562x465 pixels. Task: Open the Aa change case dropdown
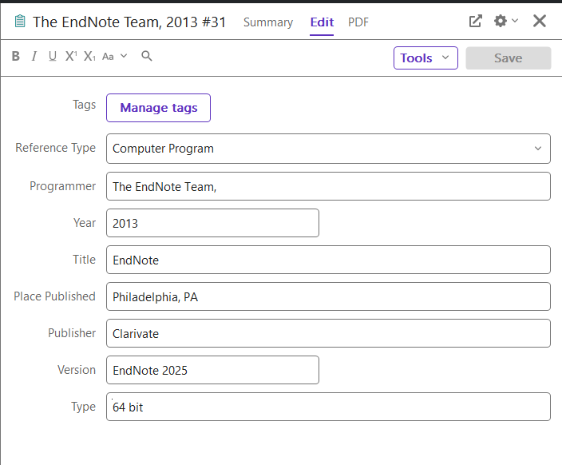(x=115, y=57)
